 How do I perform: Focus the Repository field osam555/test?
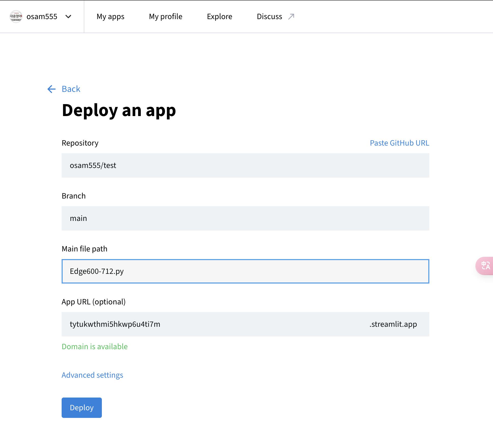tap(245, 165)
